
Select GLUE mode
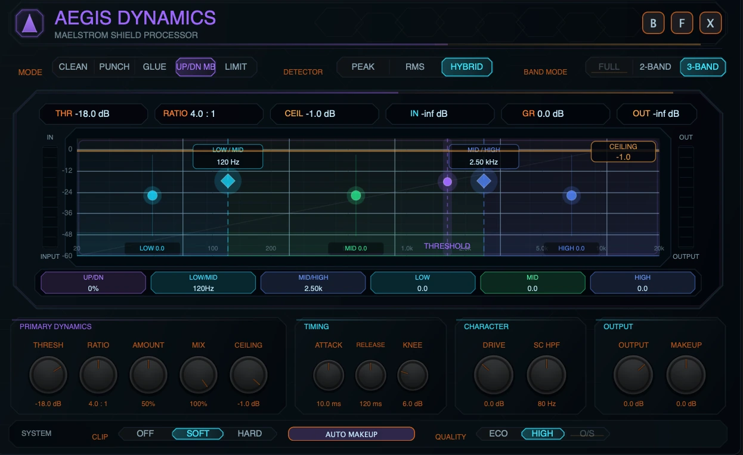pyautogui.click(x=154, y=67)
